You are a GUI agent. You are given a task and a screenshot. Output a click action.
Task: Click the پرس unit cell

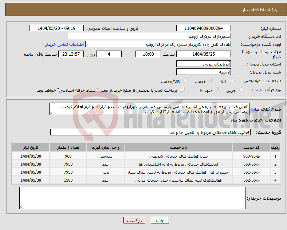[105, 172]
